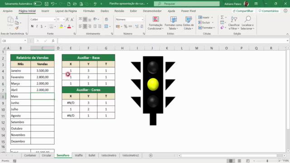This screenshot has height=163, width=290.
Task: Click Formatar como Tabela
Action: tap(173, 23)
